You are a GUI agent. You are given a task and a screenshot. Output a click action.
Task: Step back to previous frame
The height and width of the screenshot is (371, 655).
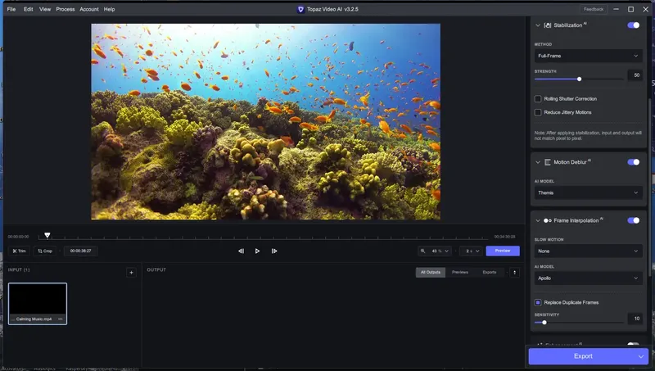[241, 251]
